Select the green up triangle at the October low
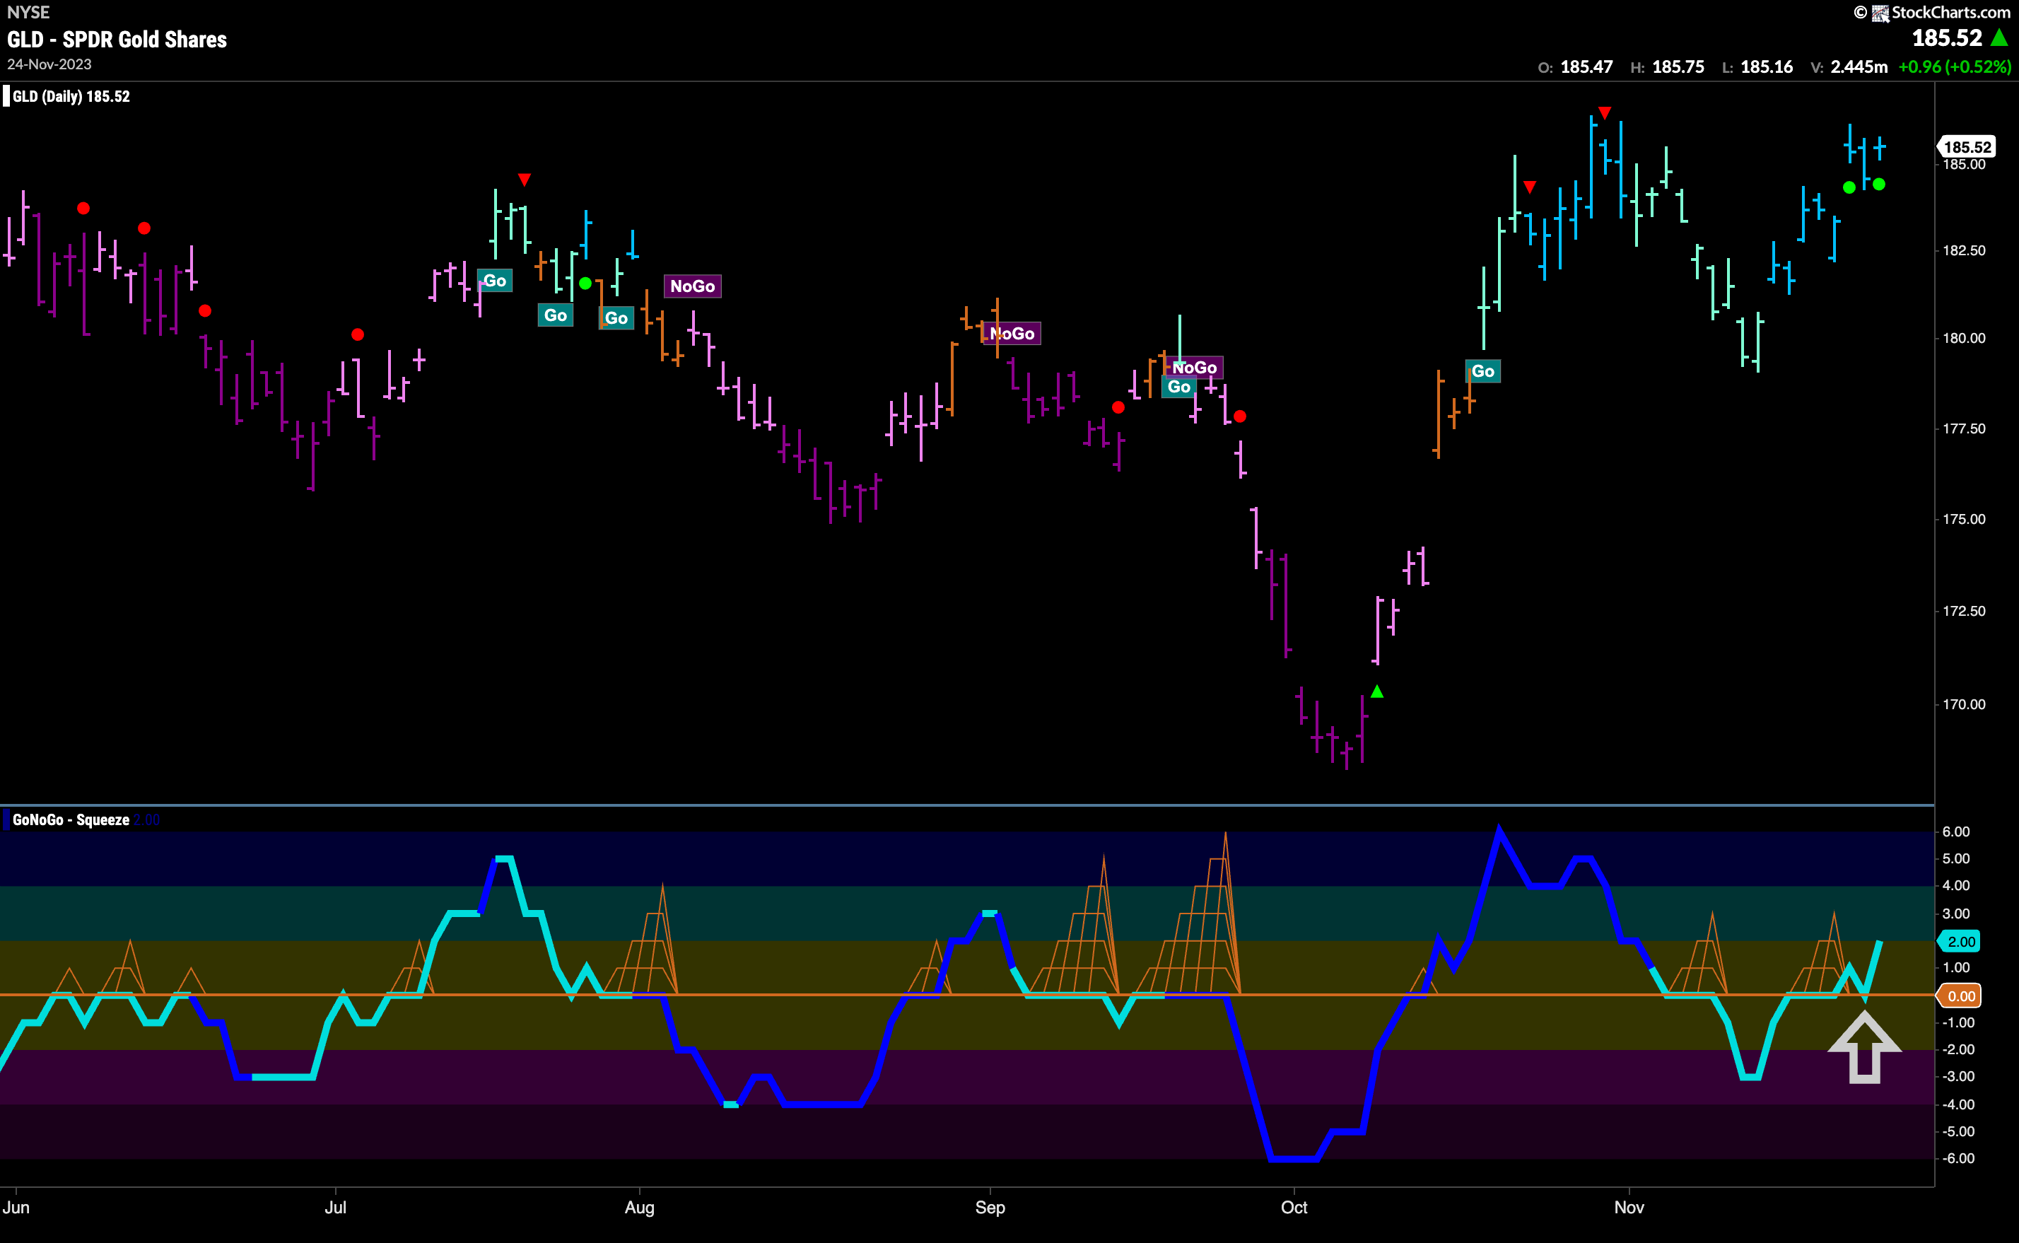The width and height of the screenshot is (2019, 1243). click(1377, 691)
